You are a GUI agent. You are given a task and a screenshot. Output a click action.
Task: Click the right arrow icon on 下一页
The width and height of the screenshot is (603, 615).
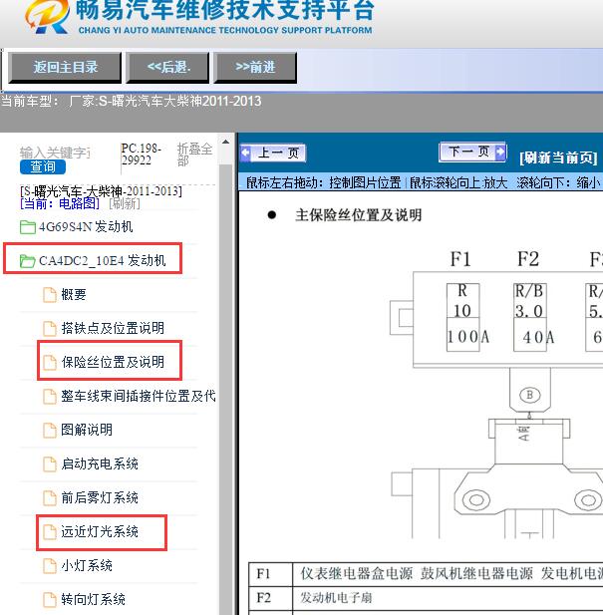(x=500, y=152)
